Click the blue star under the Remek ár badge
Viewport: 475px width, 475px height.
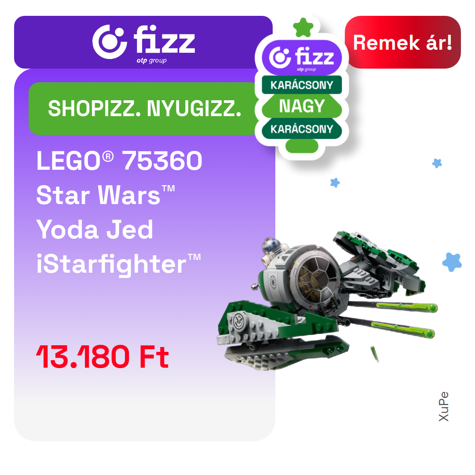(437, 163)
